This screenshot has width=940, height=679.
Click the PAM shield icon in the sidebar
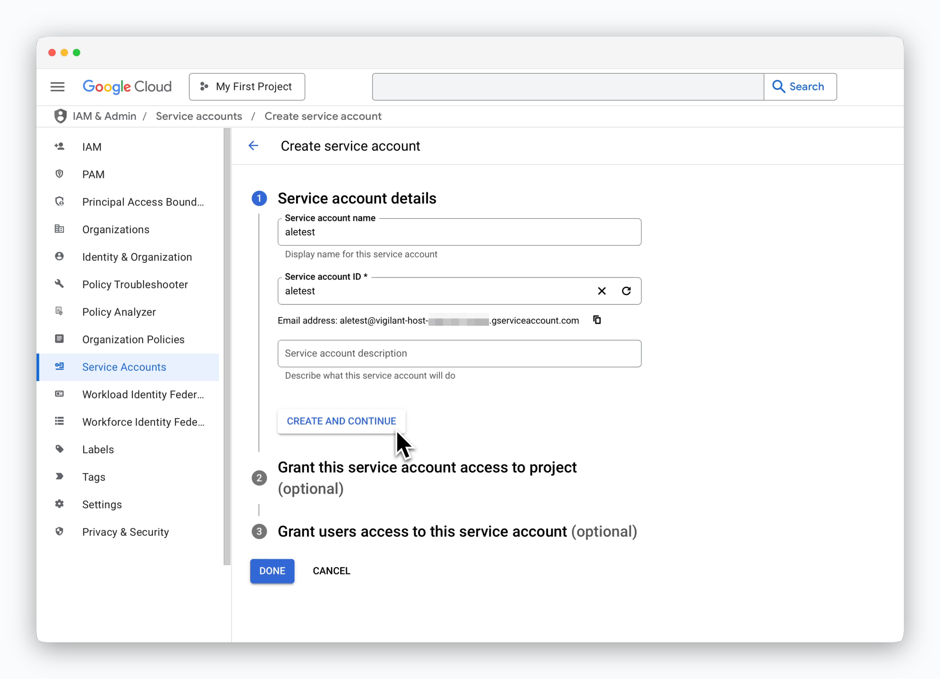[59, 174]
